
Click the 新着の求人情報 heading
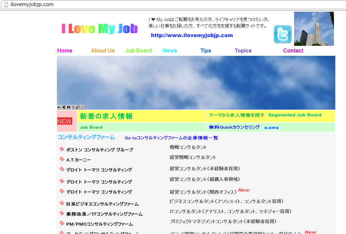[x=106, y=116]
